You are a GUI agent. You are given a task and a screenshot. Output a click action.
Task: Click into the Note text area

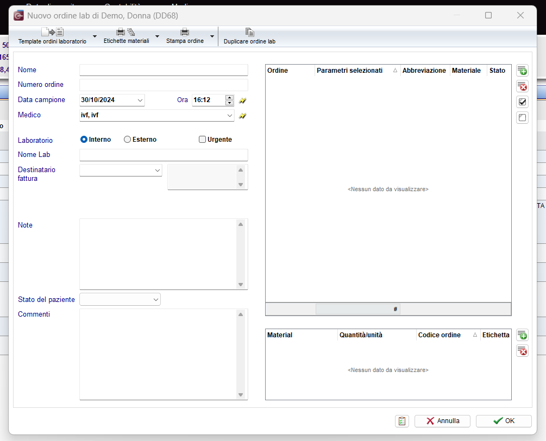tap(158, 254)
